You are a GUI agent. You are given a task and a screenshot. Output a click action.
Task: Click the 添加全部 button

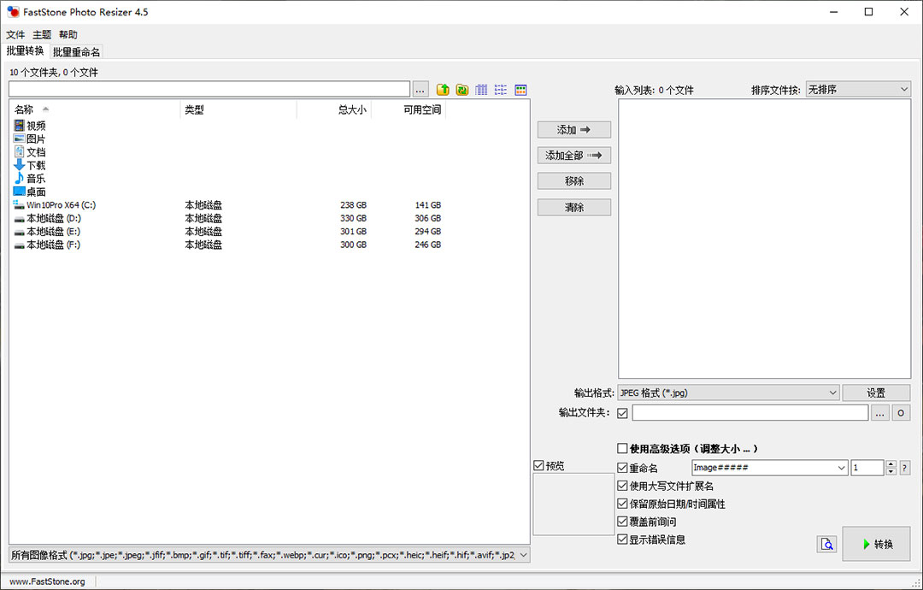[x=574, y=156]
